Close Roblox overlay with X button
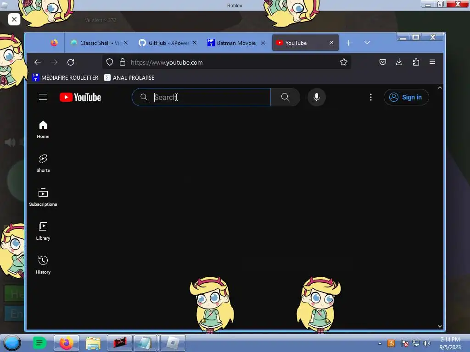470x352 pixels. (14, 19)
